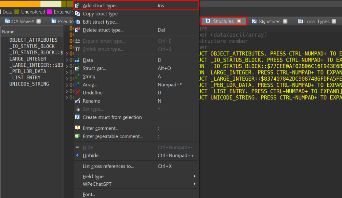This screenshot has width=342, height=198.
Task: Switch to the IDA View-A tab
Action: coord(23,21)
